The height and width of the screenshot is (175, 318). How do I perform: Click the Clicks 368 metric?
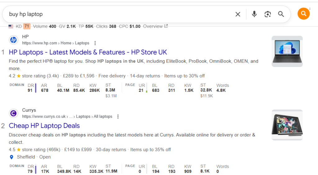pyautogui.click(x=106, y=26)
